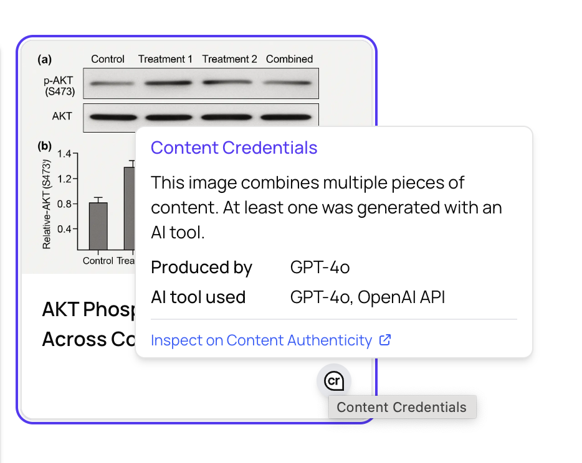Open the Inspect on Content Authenticity link

(x=261, y=340)
